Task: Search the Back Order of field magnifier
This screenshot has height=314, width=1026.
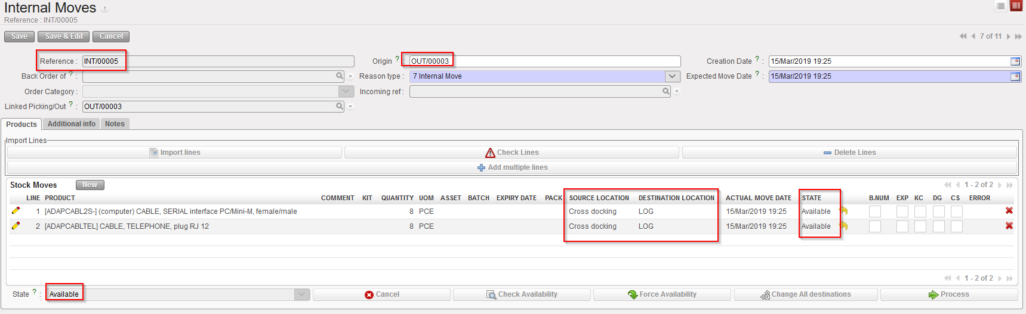Action: [x=340, y=76]
